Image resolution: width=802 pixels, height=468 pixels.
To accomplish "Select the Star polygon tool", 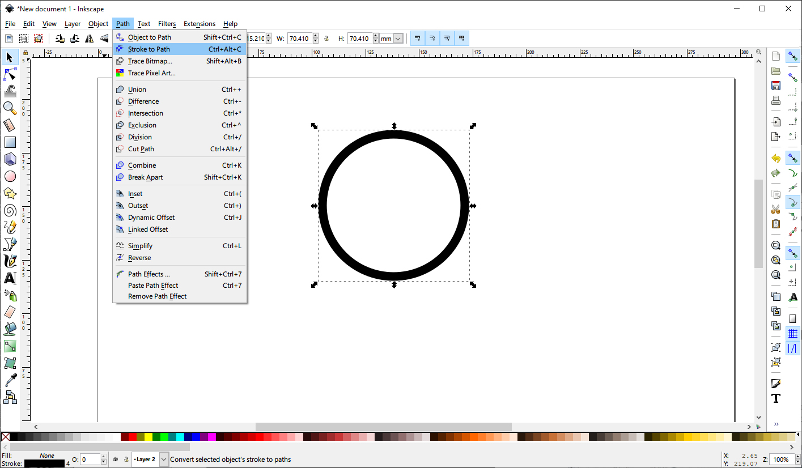I will pyautogui.click(x=10, y=193).
